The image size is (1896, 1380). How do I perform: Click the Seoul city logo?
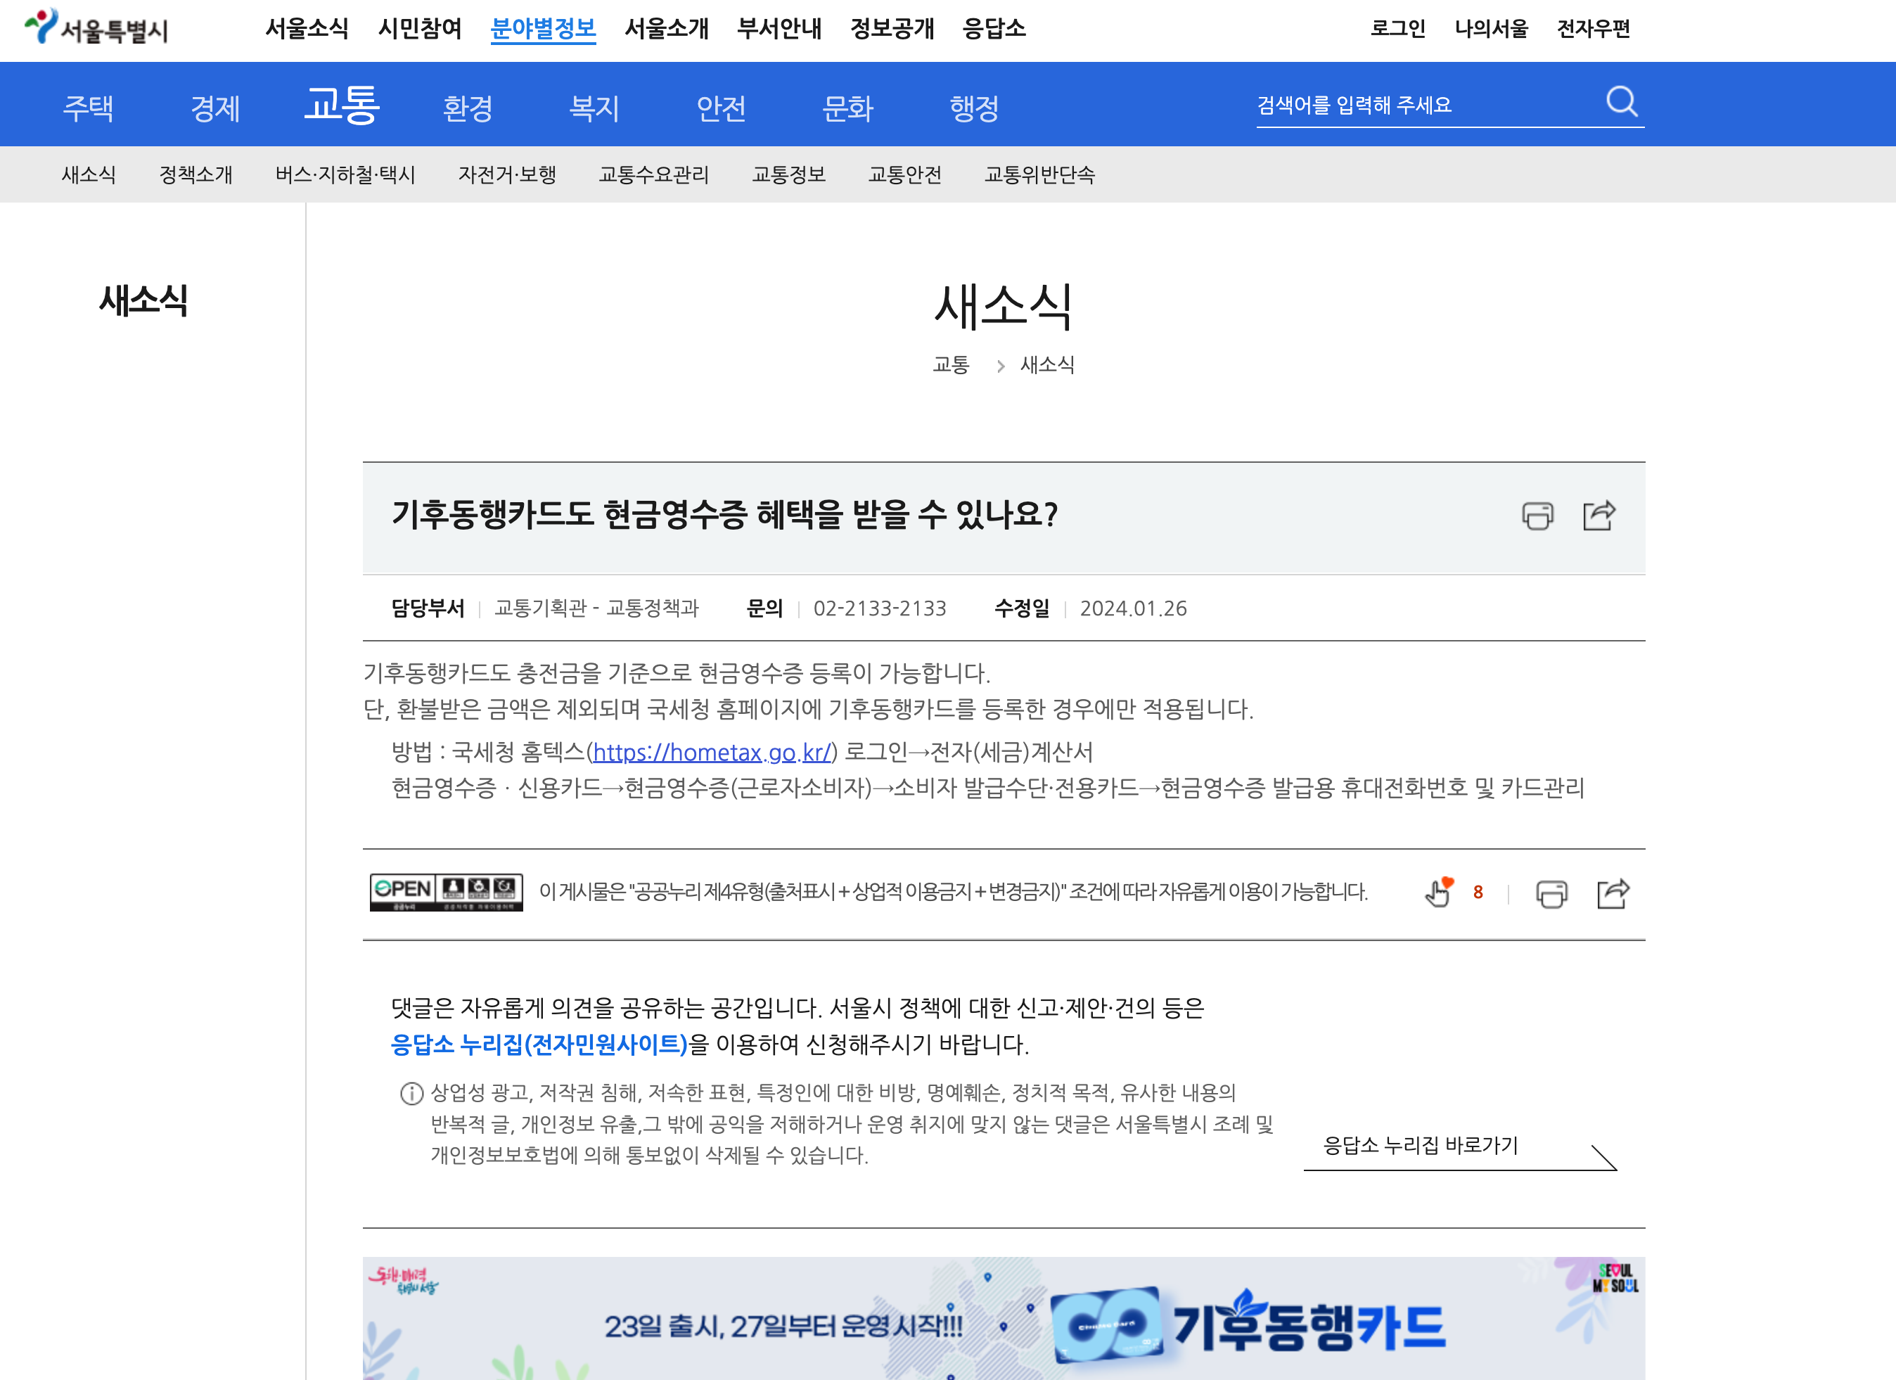point(96,27)
